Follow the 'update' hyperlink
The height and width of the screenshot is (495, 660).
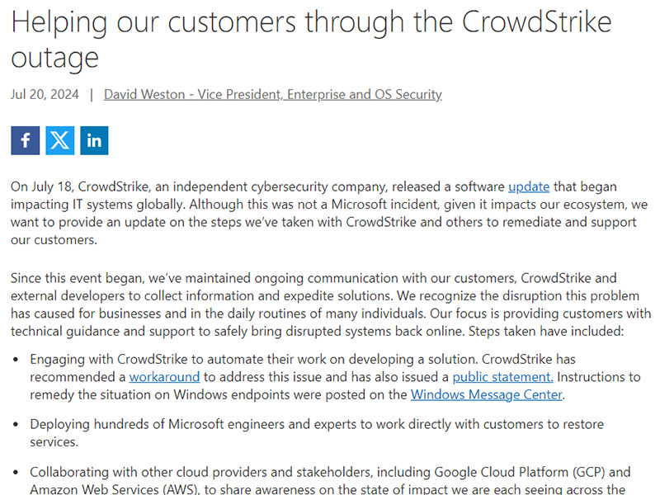(529, 186)
